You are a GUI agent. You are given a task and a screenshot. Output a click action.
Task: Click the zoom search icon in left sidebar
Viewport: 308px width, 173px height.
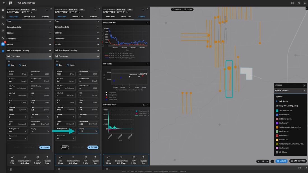pos(3,24)
